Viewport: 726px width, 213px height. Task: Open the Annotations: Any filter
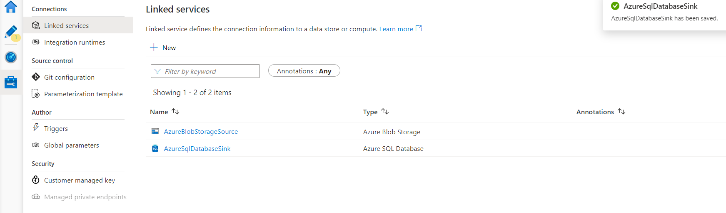[304, 71]
